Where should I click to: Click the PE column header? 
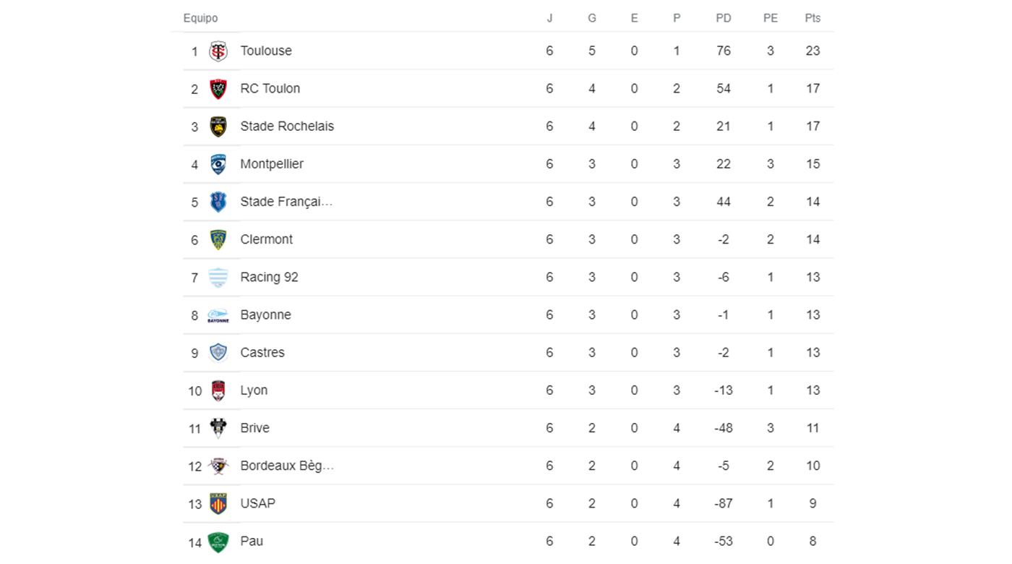(771, 18)
